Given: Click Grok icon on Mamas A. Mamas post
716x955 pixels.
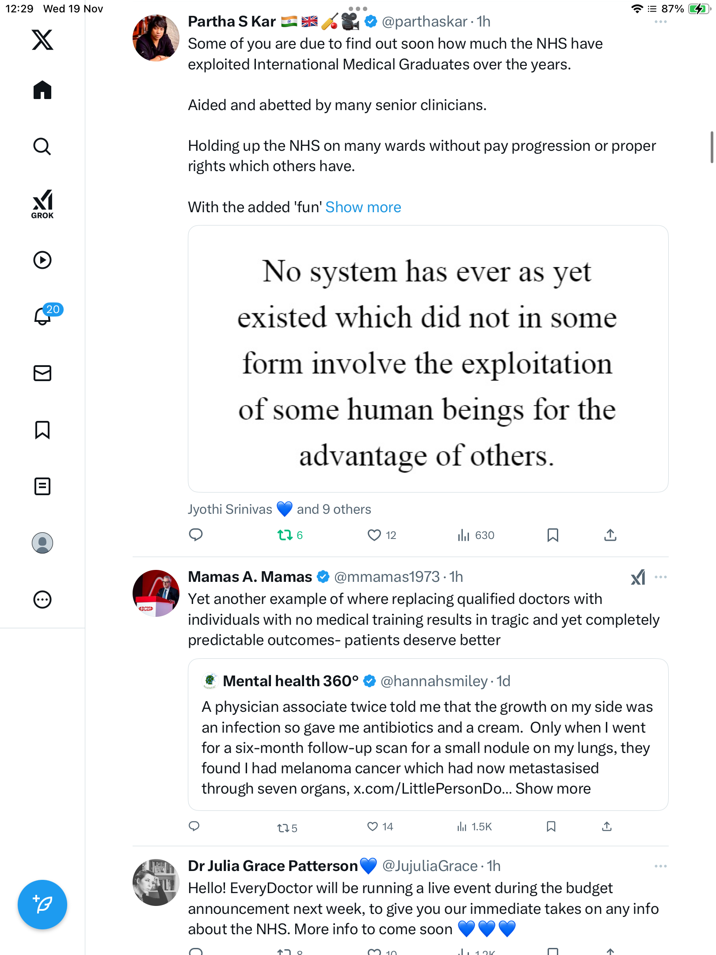Looking at the screenshot, I should pyautogui.click(x=638, y=577).
